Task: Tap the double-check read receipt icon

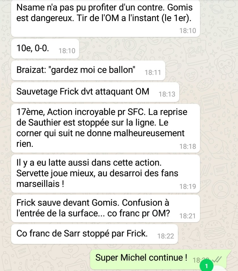Action: [x=217, y=259]
